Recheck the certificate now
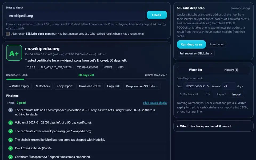 43,86
